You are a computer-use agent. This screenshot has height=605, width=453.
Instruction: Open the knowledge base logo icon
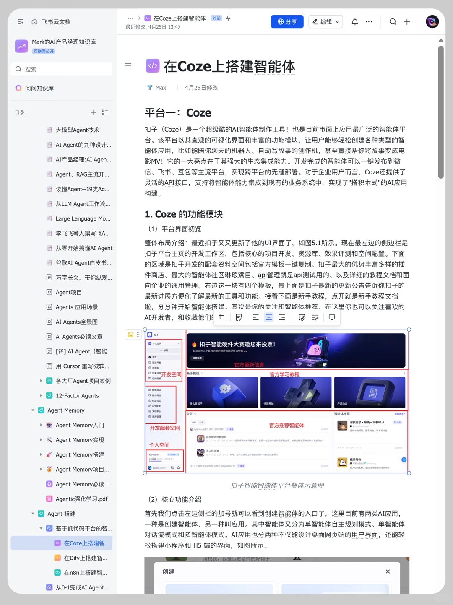coord(21,46)
